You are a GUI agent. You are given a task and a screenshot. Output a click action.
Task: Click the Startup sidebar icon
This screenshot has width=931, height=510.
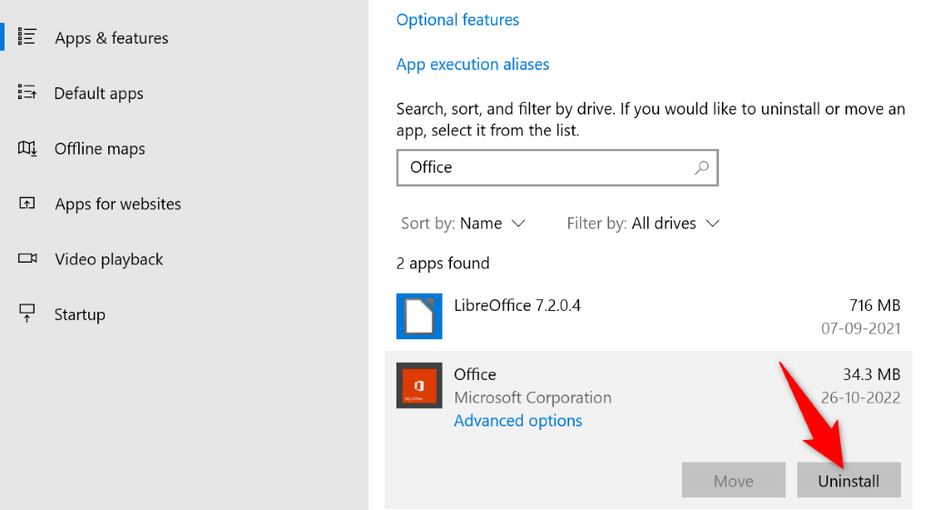pos(27,314)
